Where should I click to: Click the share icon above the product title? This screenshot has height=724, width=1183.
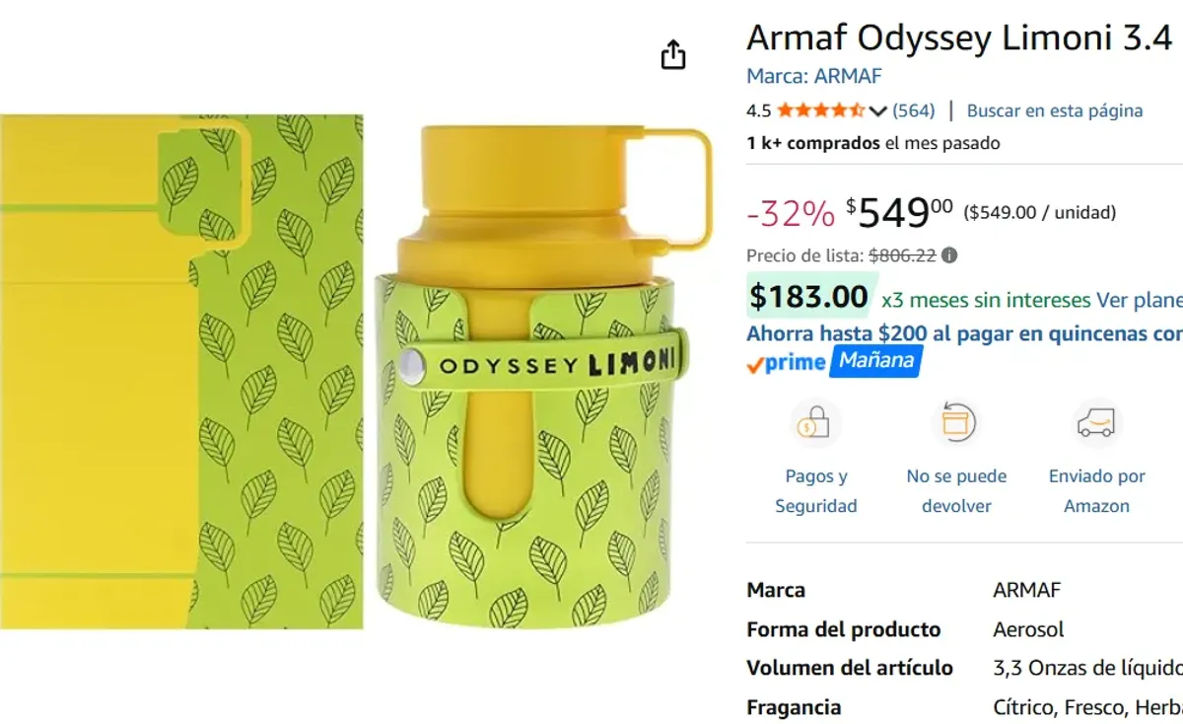pyautogui.click(x=673, y=54)
